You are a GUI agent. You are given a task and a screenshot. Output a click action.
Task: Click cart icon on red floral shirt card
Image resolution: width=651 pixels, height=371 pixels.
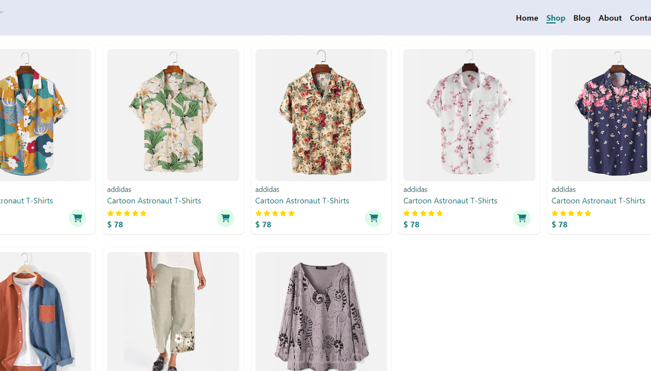pos(373,218)
